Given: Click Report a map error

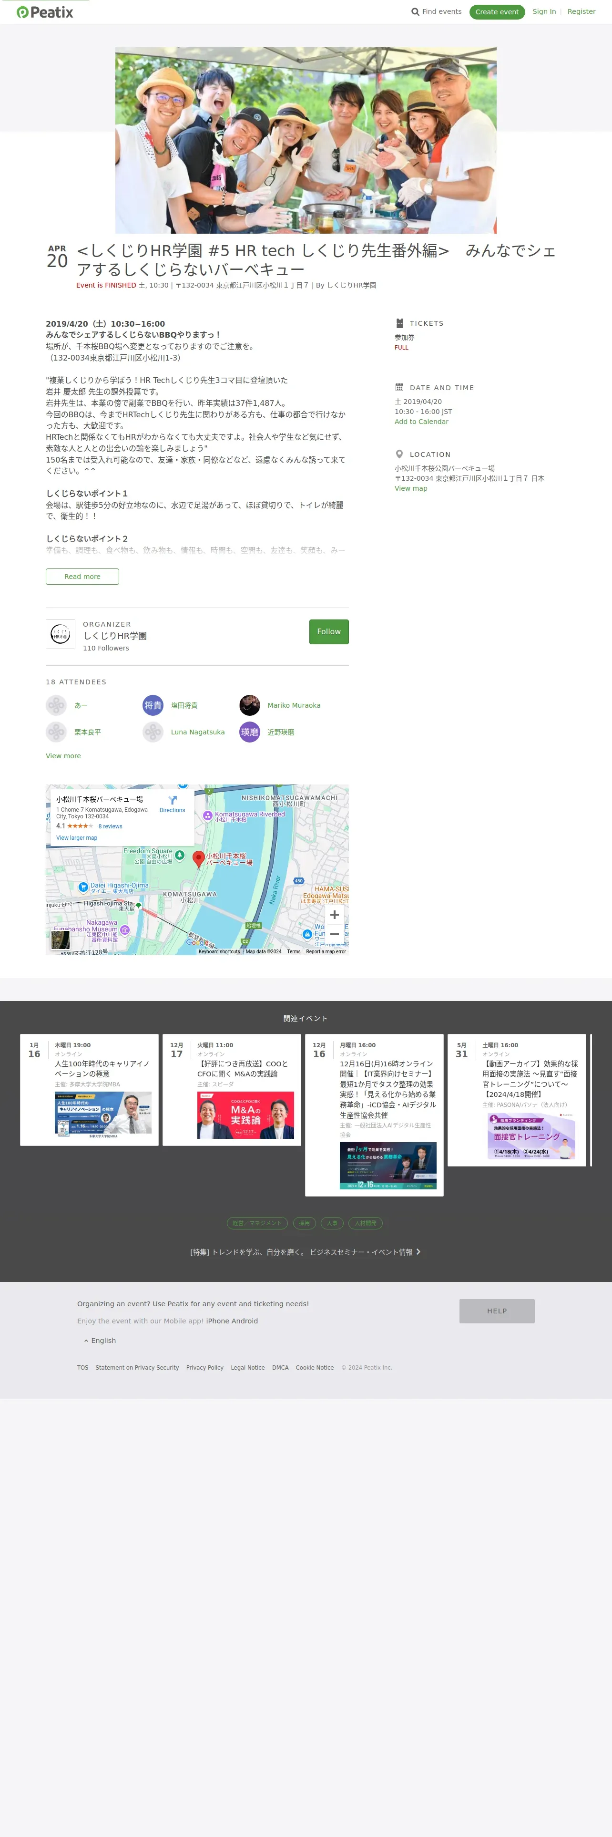Looking at the screenshot, I should pyautogui.click(x=326, y=951).
